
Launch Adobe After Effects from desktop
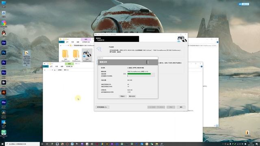pos(4,43)
